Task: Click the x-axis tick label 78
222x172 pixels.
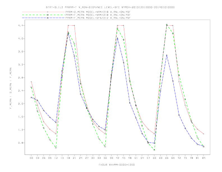Action: point(191,158)
